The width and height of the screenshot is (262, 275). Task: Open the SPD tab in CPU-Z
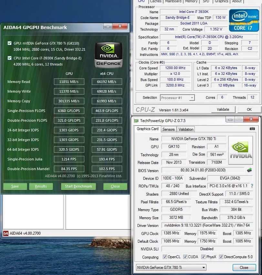click(x=206, y=1)
